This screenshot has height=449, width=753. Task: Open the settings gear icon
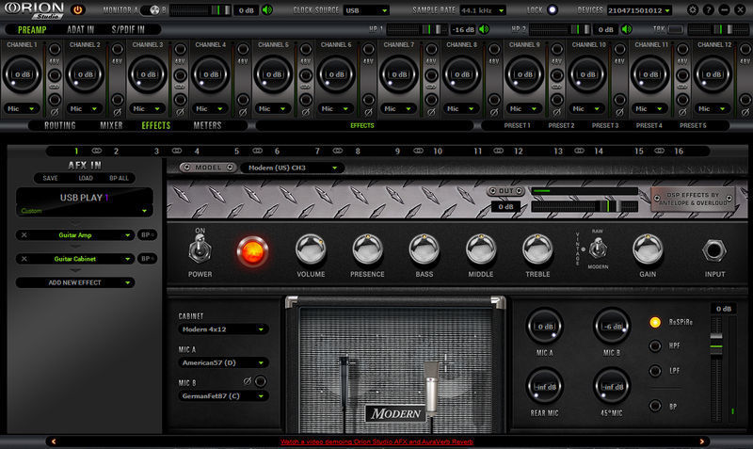pyautogui.click(x=692, y=9)
